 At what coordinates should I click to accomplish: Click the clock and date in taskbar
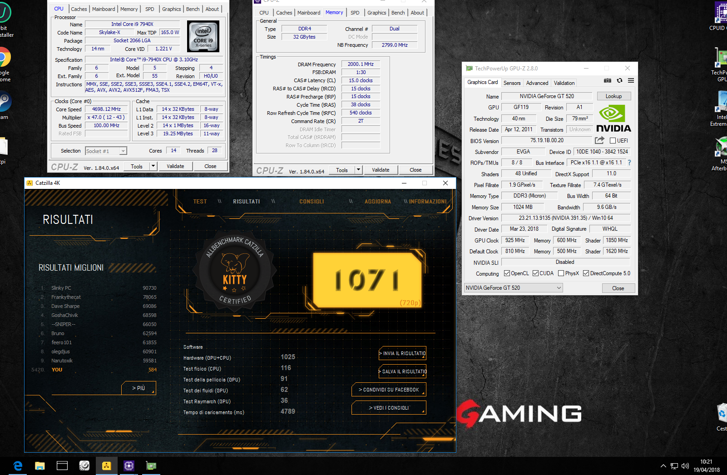click(706, 466)
